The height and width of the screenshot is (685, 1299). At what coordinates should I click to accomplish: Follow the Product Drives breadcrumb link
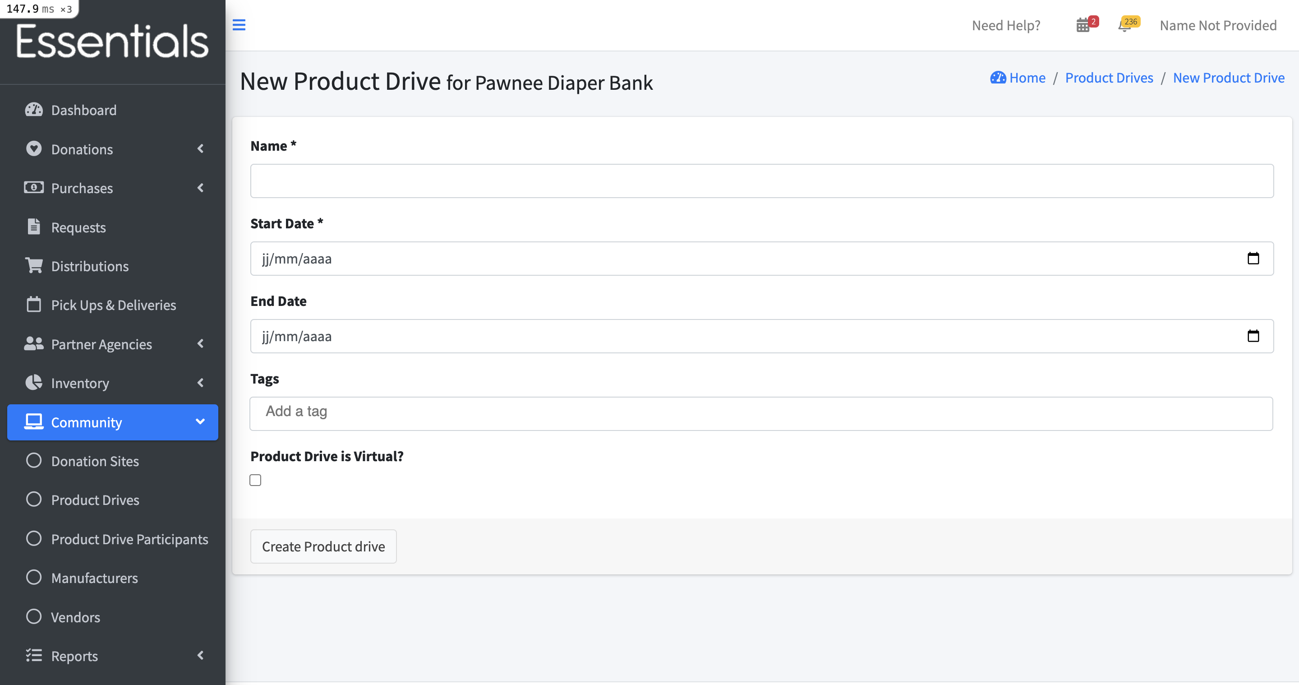pyautogui.click(x=1109, y=78)
